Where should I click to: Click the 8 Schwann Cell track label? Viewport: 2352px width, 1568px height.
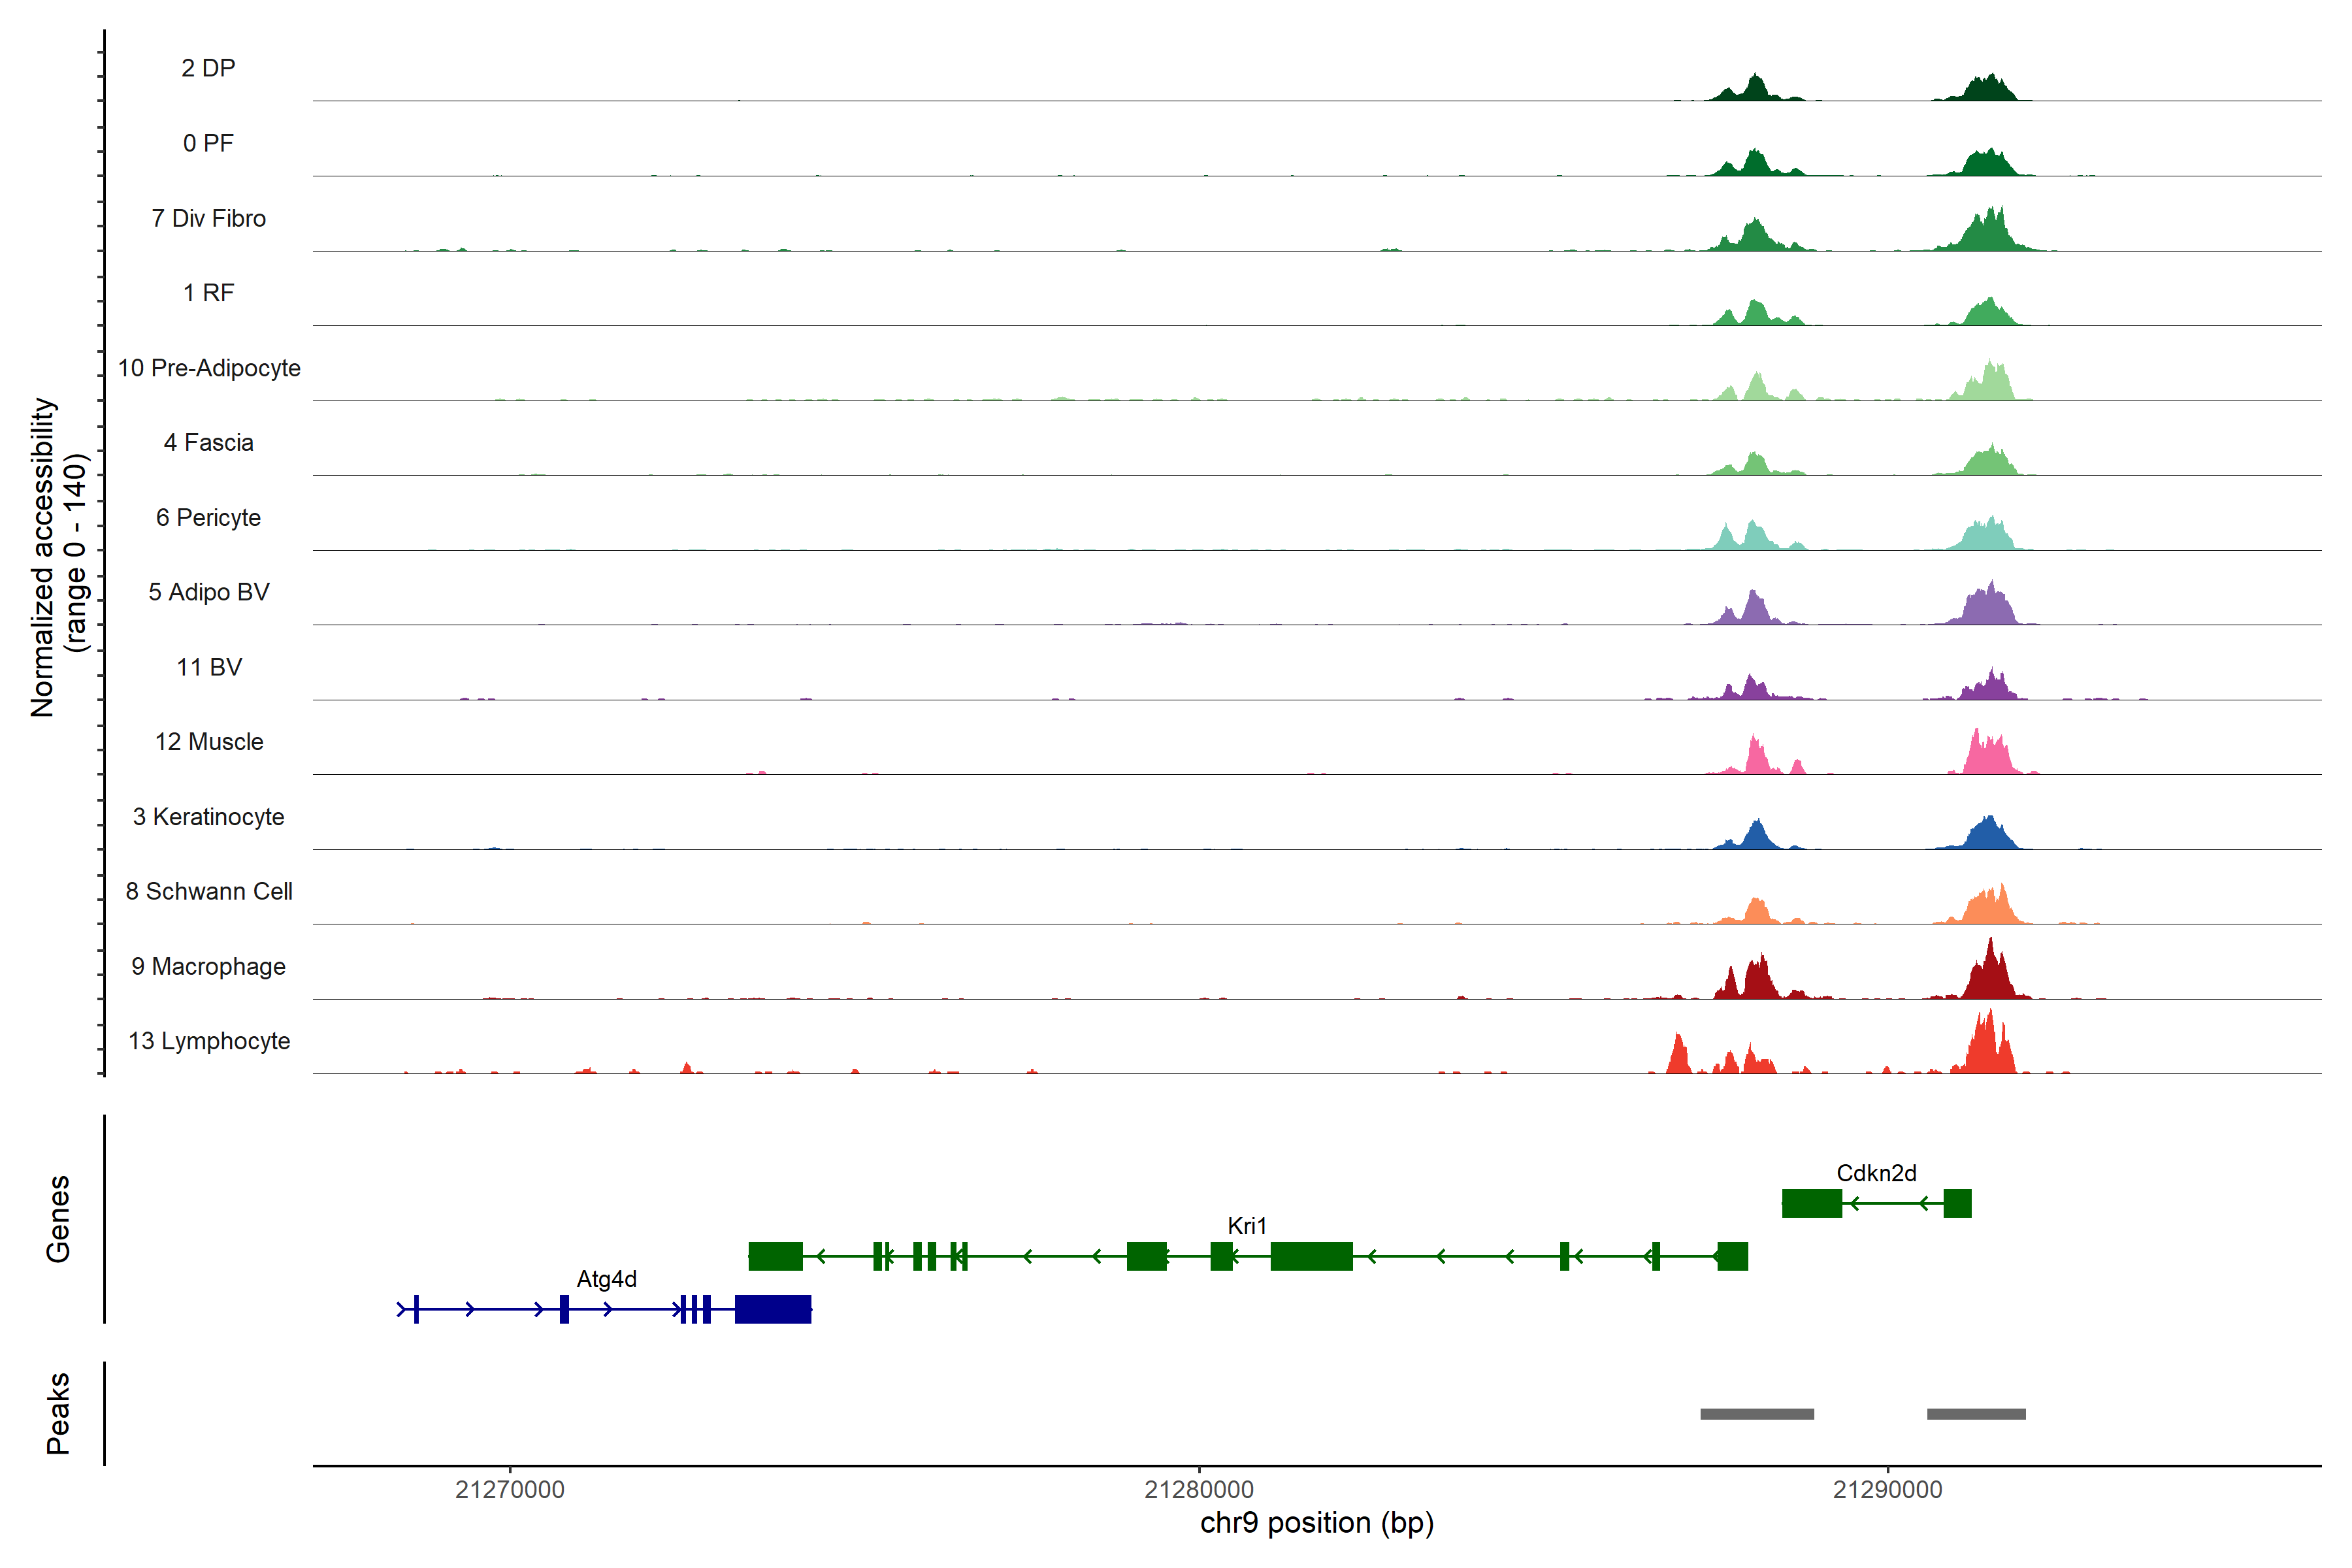209,892
